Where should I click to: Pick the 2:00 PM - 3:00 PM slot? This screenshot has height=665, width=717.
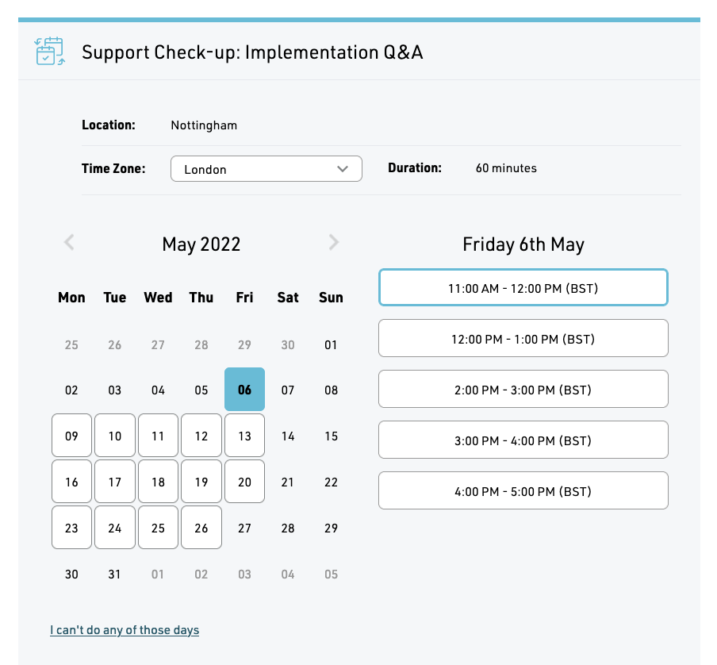pyautogui.click(x=523, y=389)
